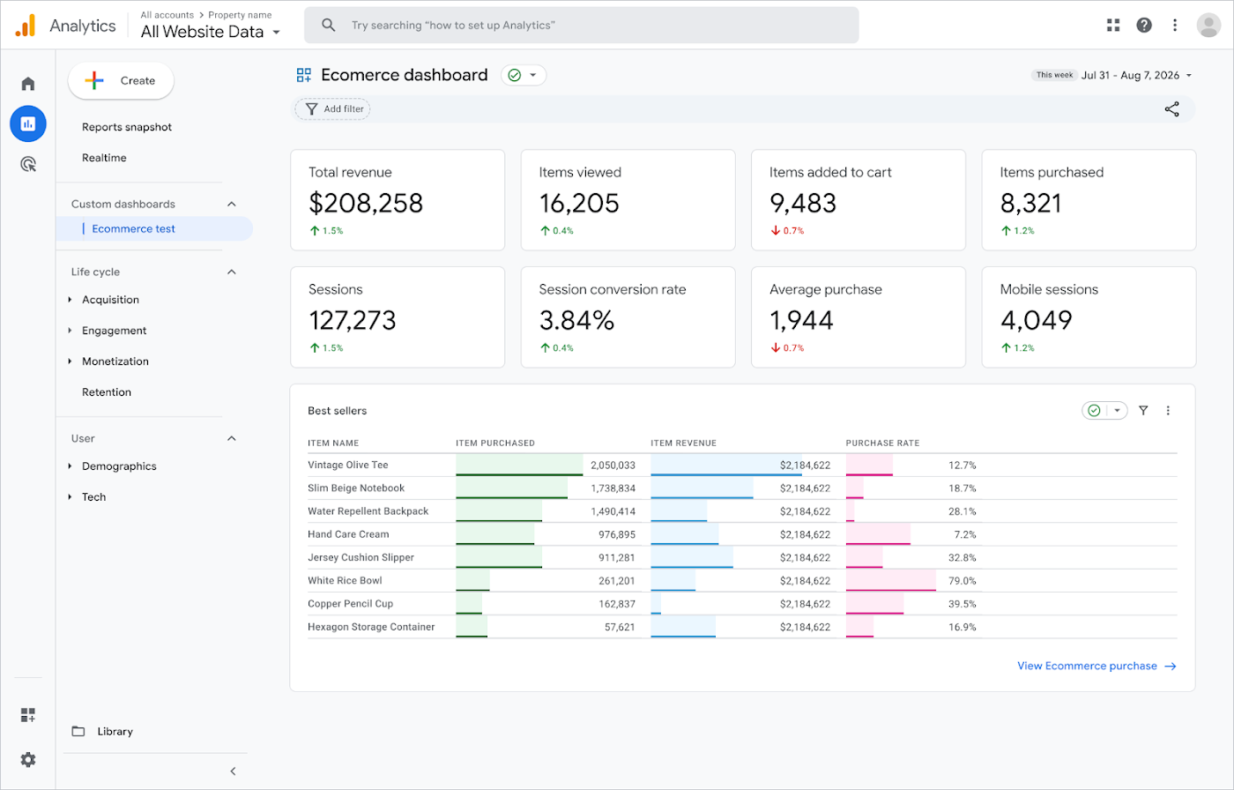Click into the search input field
The height and width of the screenshot is (790, 1234).
tap(582, 25)
